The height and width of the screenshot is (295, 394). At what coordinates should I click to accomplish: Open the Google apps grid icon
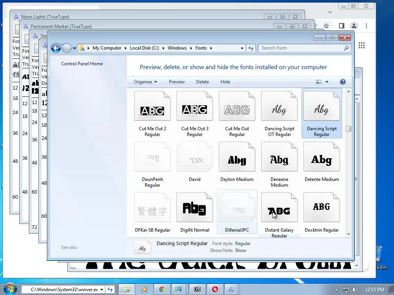coord(362,45)
